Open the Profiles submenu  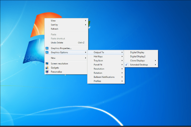click(x=97, y=81)
